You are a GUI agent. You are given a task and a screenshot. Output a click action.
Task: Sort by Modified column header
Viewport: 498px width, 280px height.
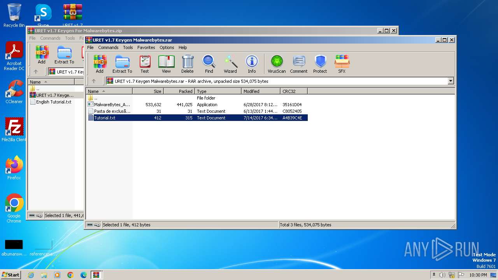pyautogui.click(x=261, y=91)
